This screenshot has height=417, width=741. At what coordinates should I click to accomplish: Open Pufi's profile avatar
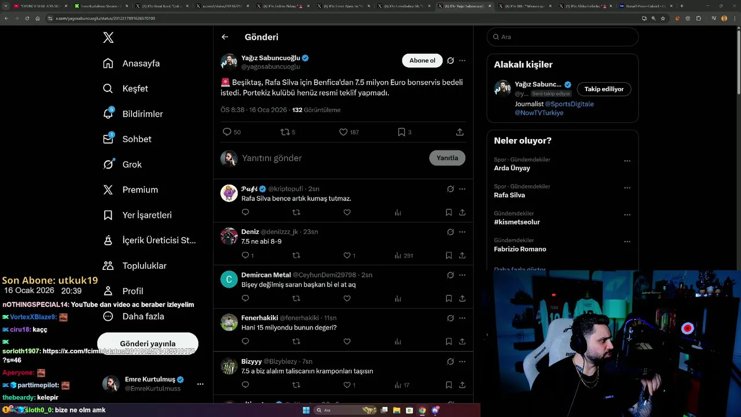click(x=229, y=193)
